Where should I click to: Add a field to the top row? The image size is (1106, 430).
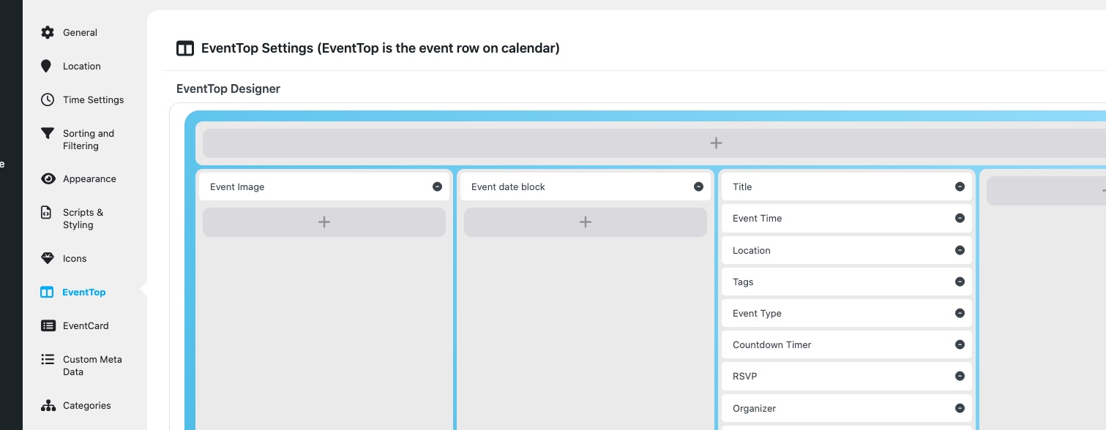716,143
